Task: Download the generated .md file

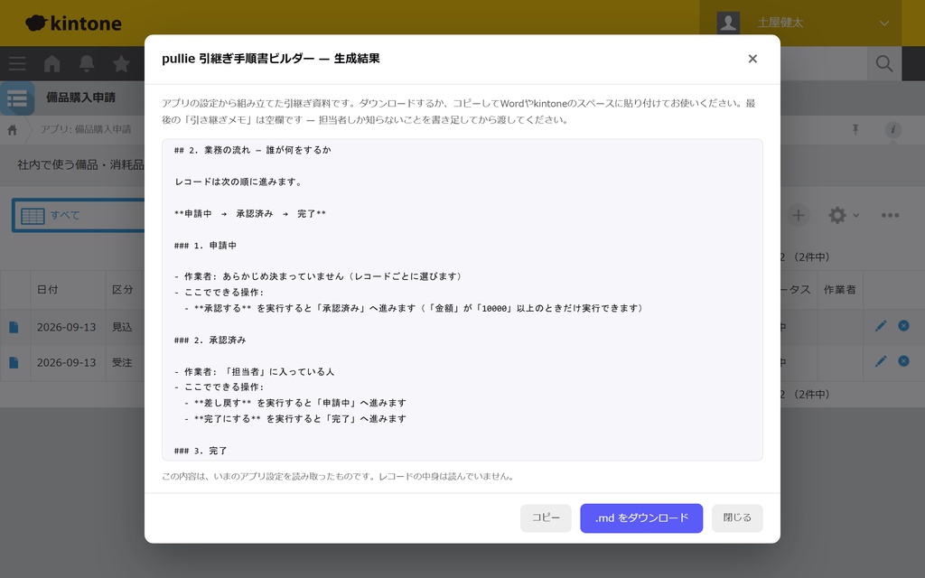Action: (641, 517)
